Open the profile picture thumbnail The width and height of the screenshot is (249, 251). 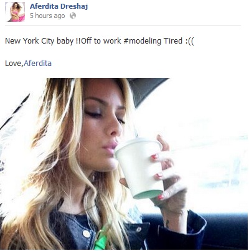coord(15,12)
